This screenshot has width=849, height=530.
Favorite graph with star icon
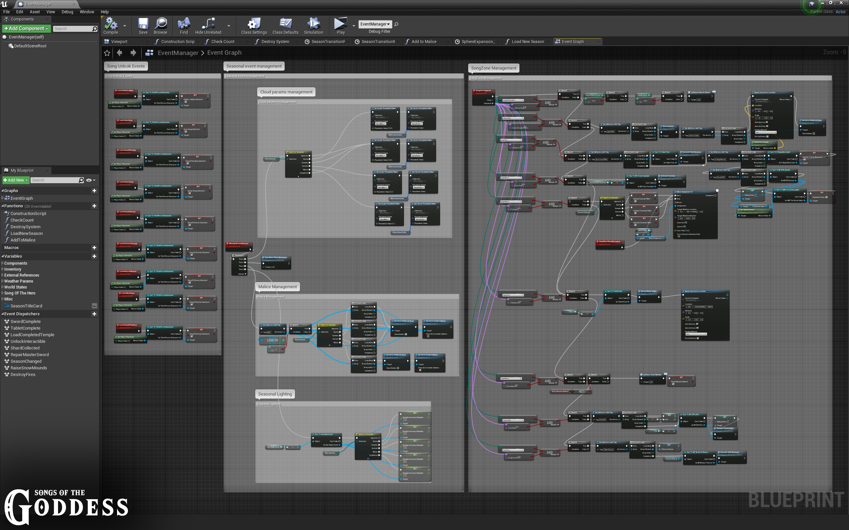click(x=107, y=53)
